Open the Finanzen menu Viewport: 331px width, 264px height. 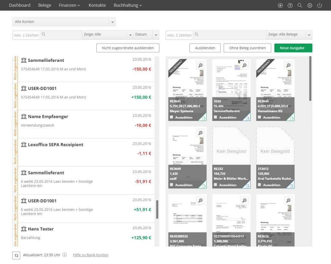(x=69, y=5)
